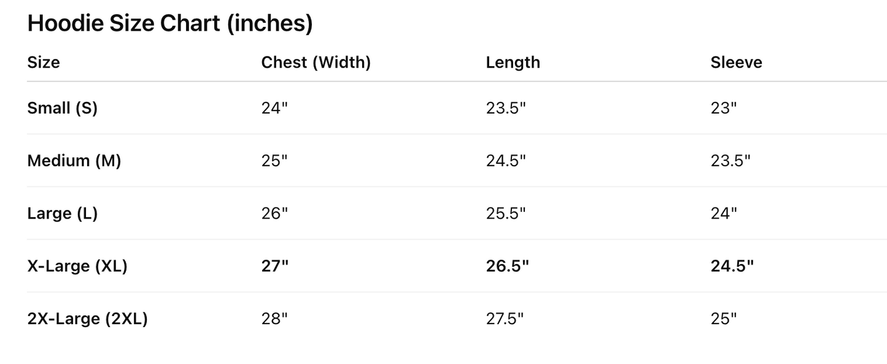Select the 27.5" 2X-Large length value
The width and height of the screenshot is (887, 364).
pyautogui.click(x=506, y=319)
